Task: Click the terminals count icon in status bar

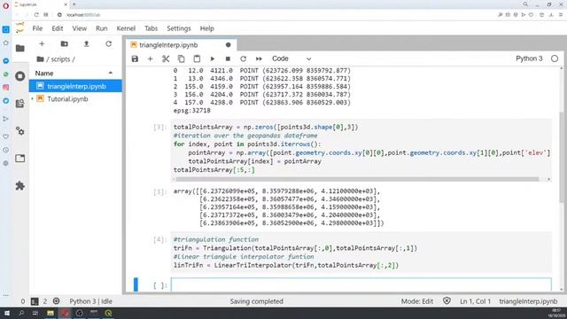Action: pos(35,301)
